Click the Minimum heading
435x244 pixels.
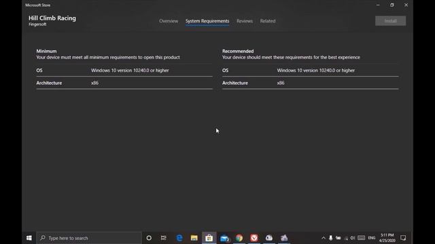(x=46, y=52)
